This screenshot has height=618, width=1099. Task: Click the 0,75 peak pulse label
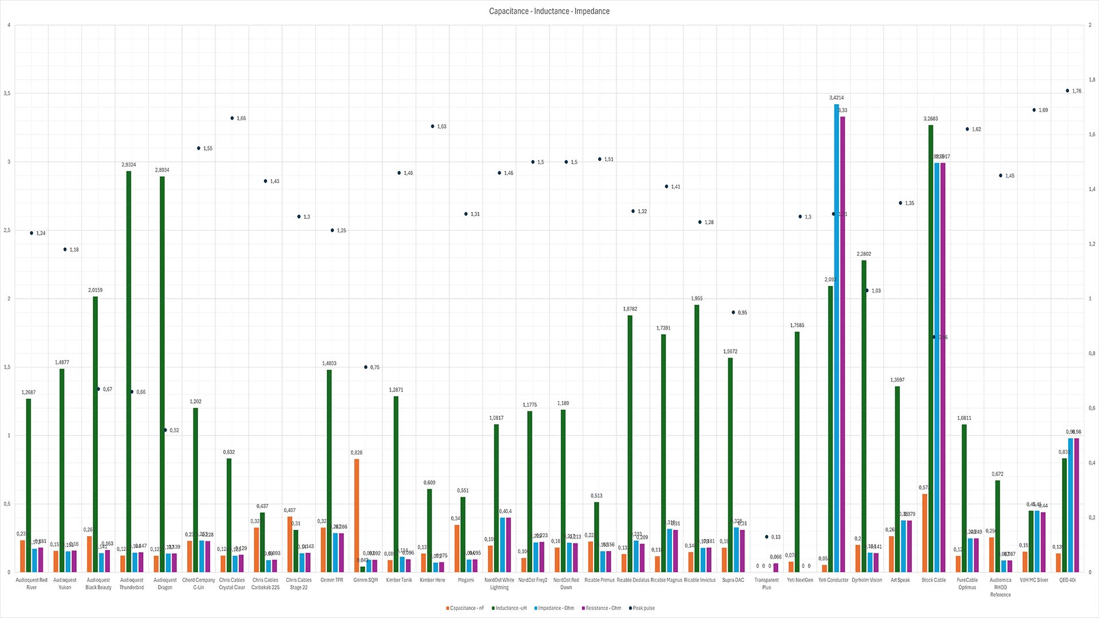(x=375, y=367)
